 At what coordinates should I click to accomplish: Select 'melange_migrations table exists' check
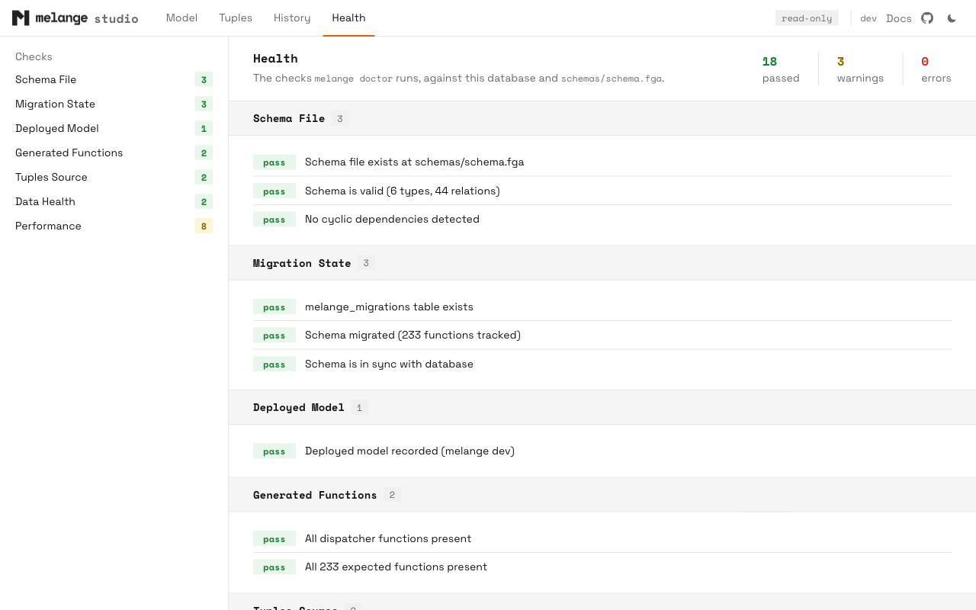point(602,307)
